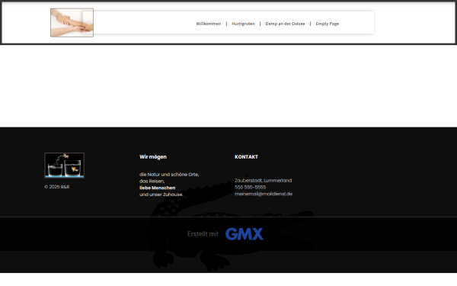This screenshot has height=286, width=457.
Task: Click the Zauberstadt, Lummerland address line
Action: 264,180
